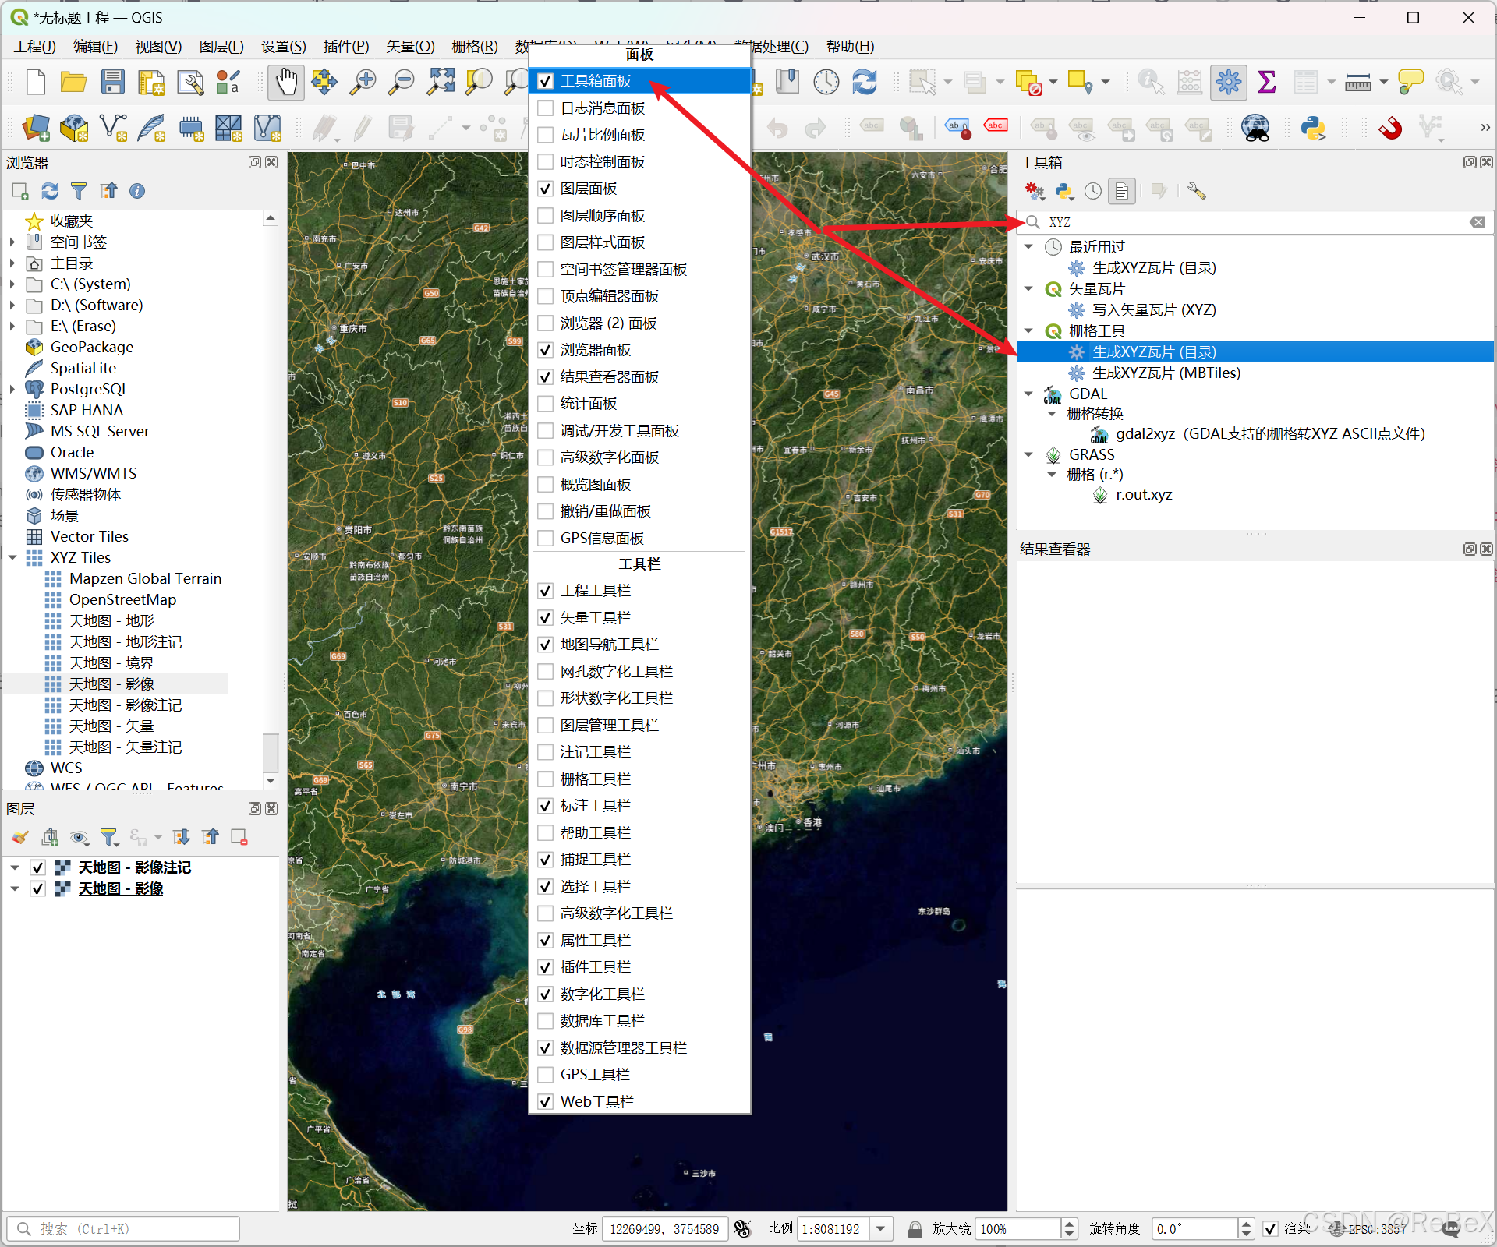
Task: Open 视图(V) menu
Action: click(158, 46)
